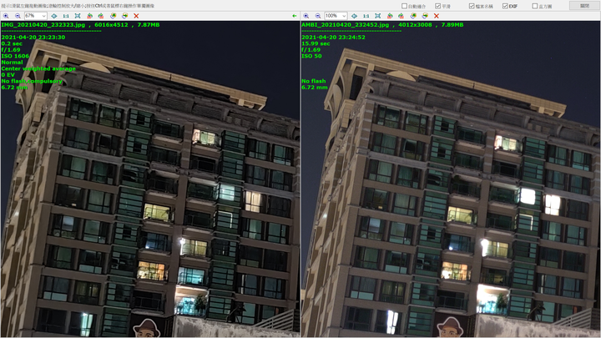Delete left image with red X
The height and width of the screenshot is (338, 601).
pyautogui.click(x=136, y=16)
